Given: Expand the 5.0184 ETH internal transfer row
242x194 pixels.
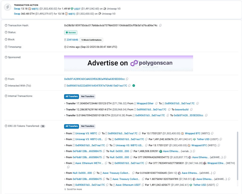Looking at the screenshot, I should coord(65,115).
